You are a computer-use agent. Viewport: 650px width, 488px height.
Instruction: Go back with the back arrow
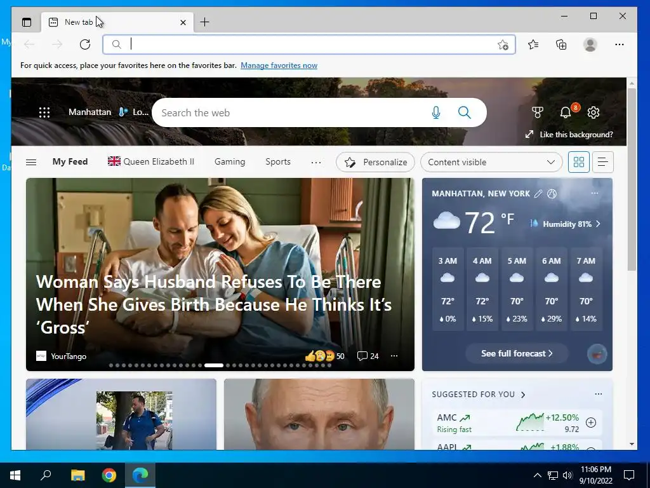[x=29, y=44]
